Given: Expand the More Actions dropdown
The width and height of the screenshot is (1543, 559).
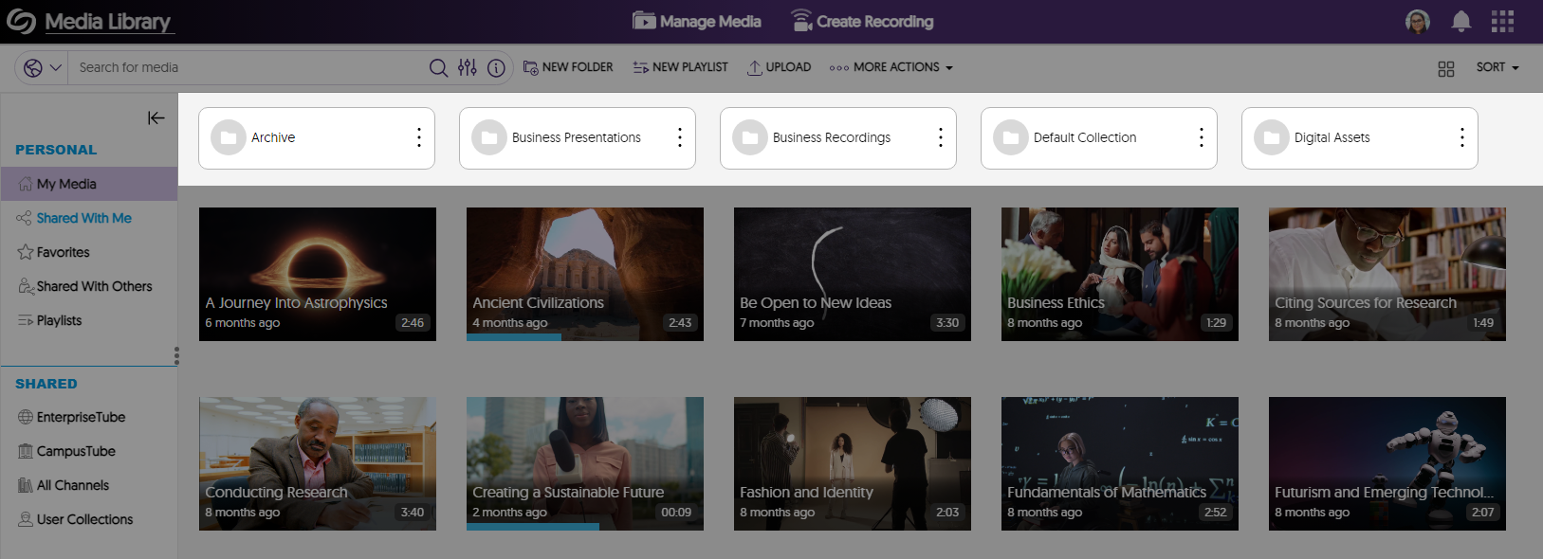Looking at the screenshot, I should (891, 67).
